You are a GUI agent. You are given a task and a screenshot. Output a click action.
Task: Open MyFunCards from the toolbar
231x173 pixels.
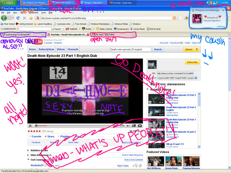[154, 29]
